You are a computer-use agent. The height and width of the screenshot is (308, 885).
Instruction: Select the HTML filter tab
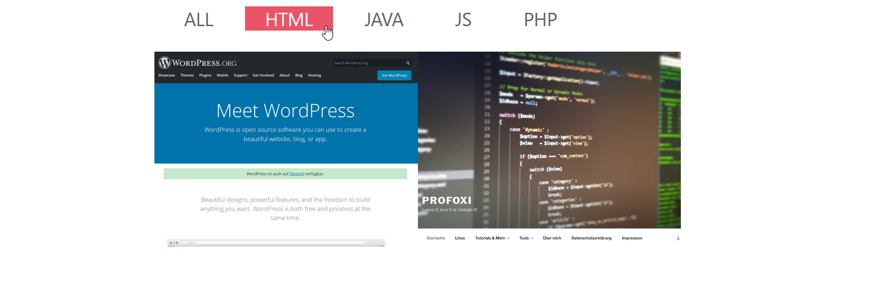pyautogui.click(x=289, y=19)
